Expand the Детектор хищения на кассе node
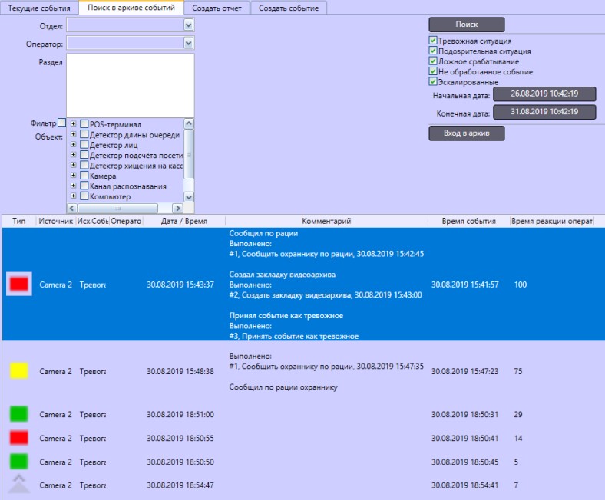The width and height of the screenshot is (605, 500). click(73, 165)
